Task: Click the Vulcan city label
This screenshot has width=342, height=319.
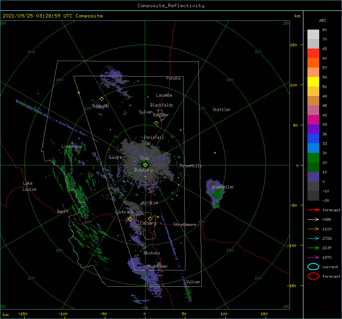Action: (193, 282)
